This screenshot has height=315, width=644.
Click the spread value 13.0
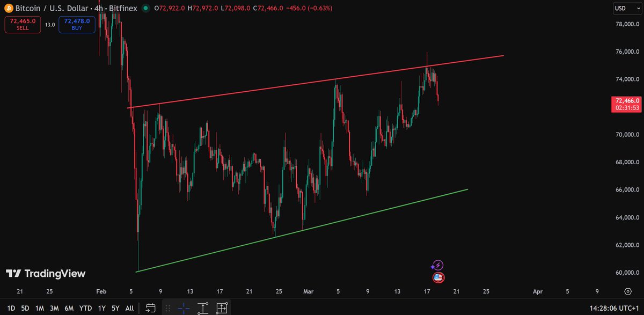click(49, 24)
